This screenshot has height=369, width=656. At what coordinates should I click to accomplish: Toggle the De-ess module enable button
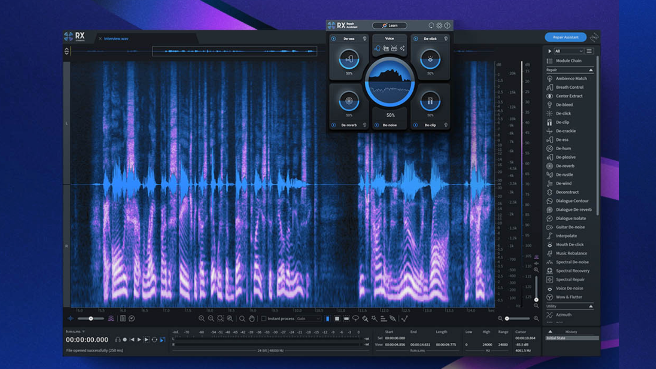pyautogui.click(x=333, y=38)
